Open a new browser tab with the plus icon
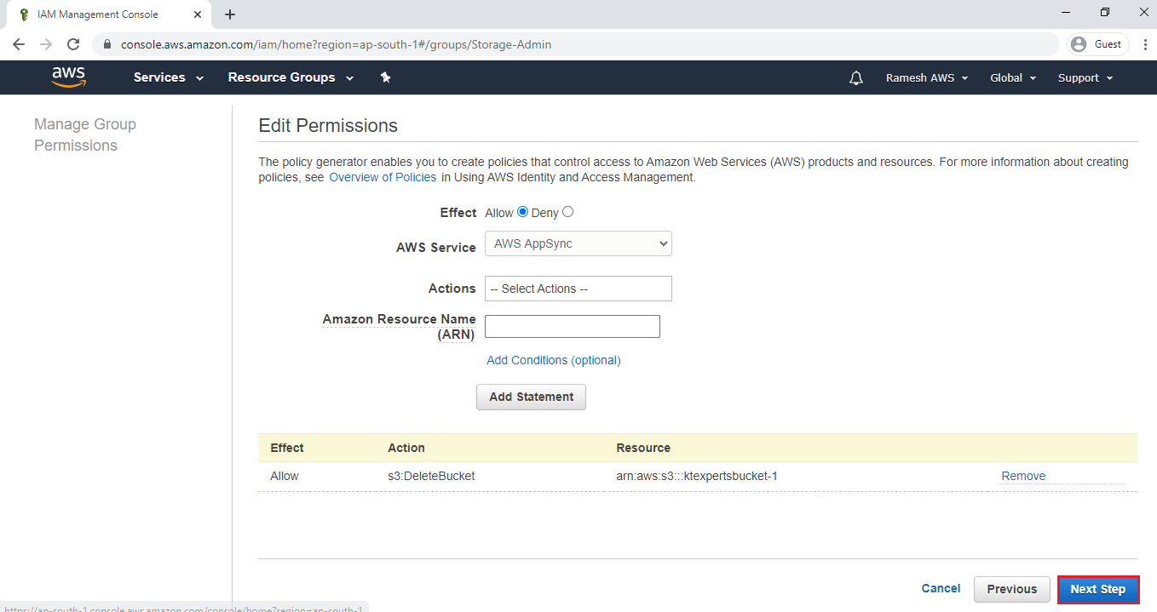Image resolution: width=1157 pixels, height=612 pixels. coord(230,14)
